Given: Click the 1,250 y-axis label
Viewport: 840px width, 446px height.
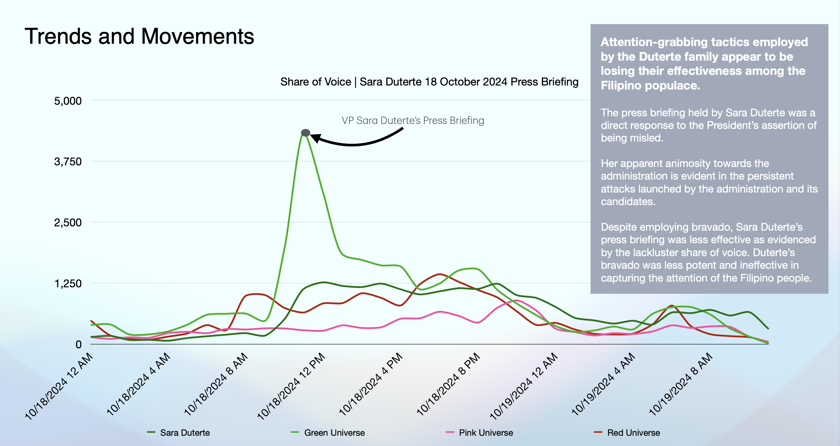Looking at the screenshot, I should [x=68, y=284].
